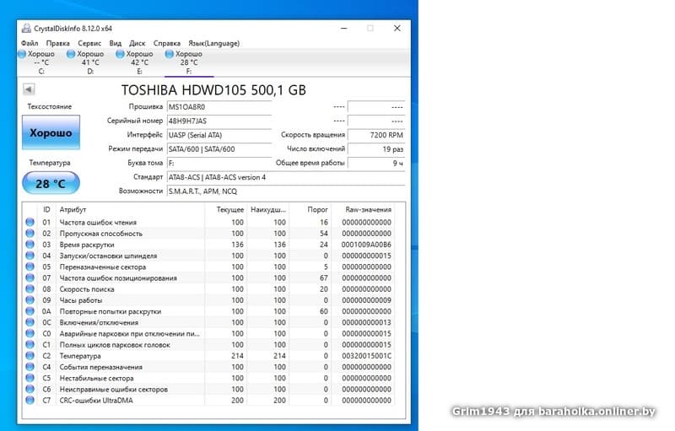This screenshot has height=431, width=675.
Task: Click status circle for attribute C1 row
Action: pos(30,344)
